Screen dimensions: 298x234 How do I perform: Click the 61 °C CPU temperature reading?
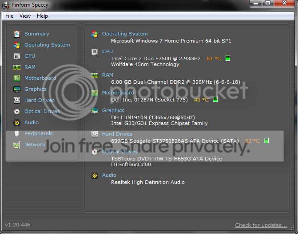click(x=214, y=58)
